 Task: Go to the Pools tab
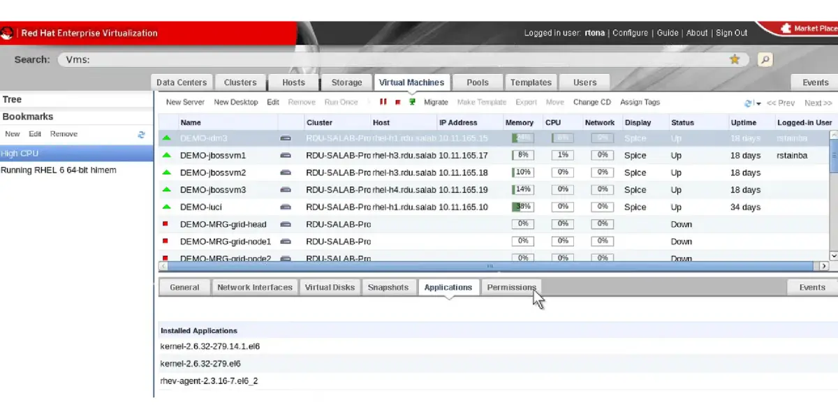pyautogui.click(x=478, y=82)
